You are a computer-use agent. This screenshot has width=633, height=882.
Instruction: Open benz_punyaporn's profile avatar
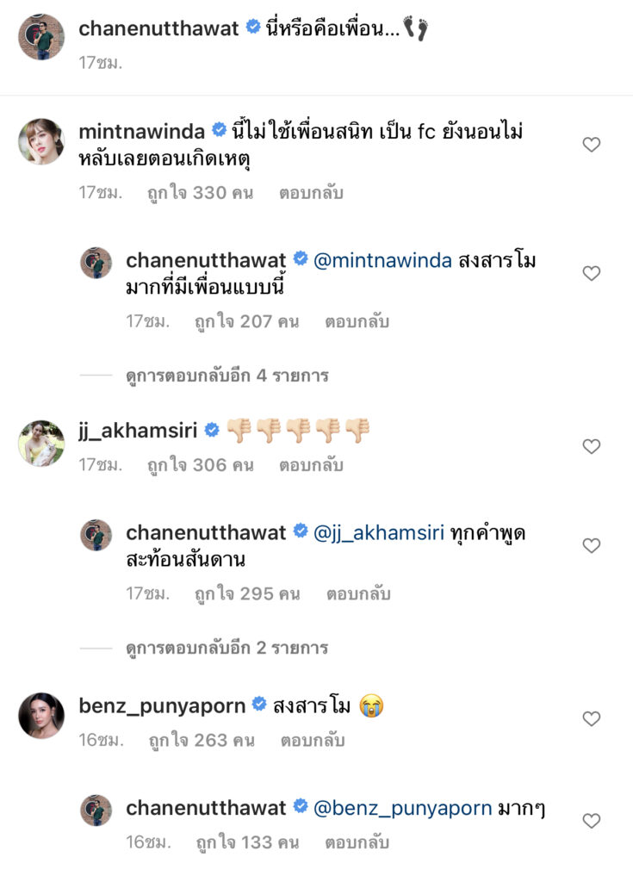(x=41, y=715)
